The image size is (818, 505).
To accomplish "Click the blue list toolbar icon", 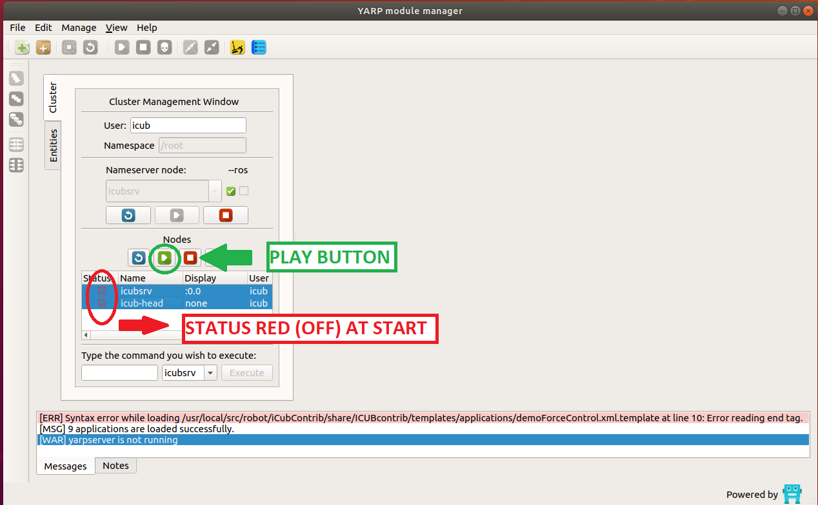I will click(259, 48).
